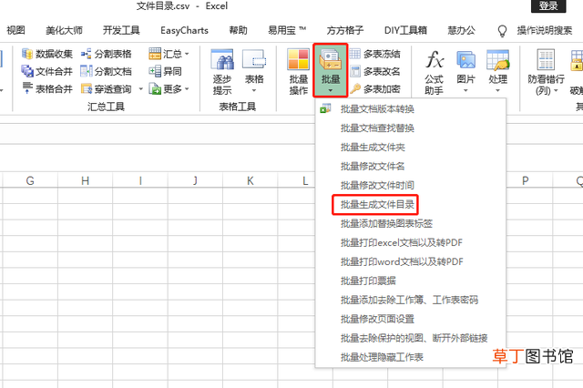Click the lightbulb tell-me icon
This screenshot has height=388, width=583.
tap(502, 31)
